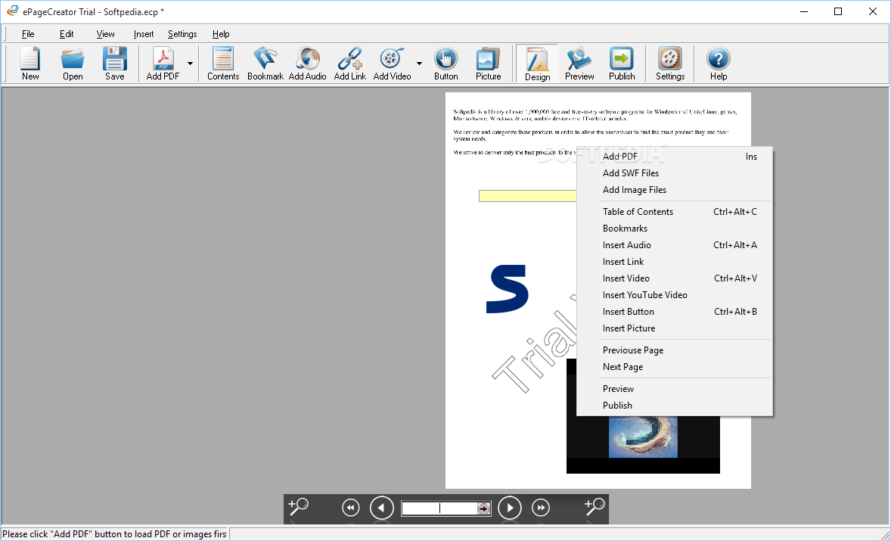
Task: Select the Bookmark toolbar icon
Action: (265, 64)
